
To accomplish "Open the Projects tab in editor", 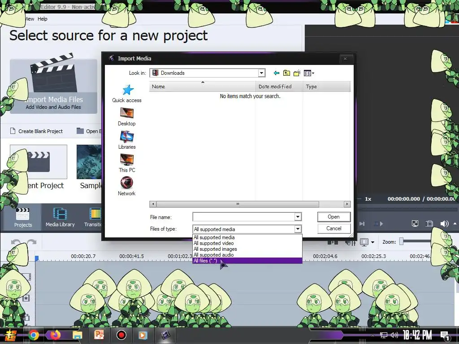I will (x=23, y=218).
